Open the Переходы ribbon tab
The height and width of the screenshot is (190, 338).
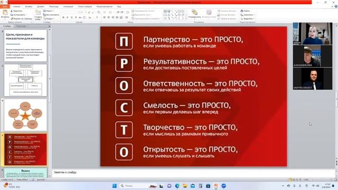(54, 7)
